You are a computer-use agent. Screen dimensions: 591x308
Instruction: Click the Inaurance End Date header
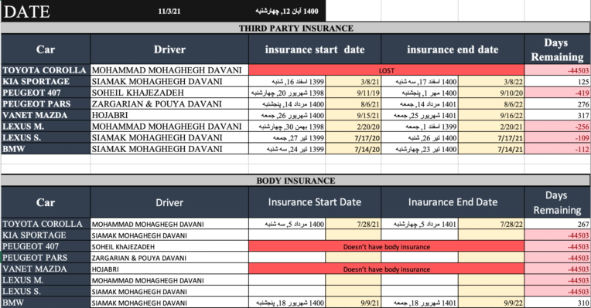453,202
